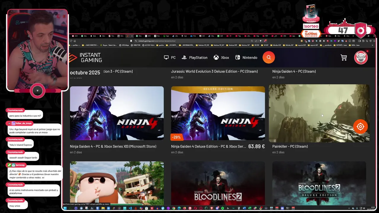The height and width of the screenshot is (213, 379).
Task: Click the -29% discount badge
Action: (x=176, y=137)
